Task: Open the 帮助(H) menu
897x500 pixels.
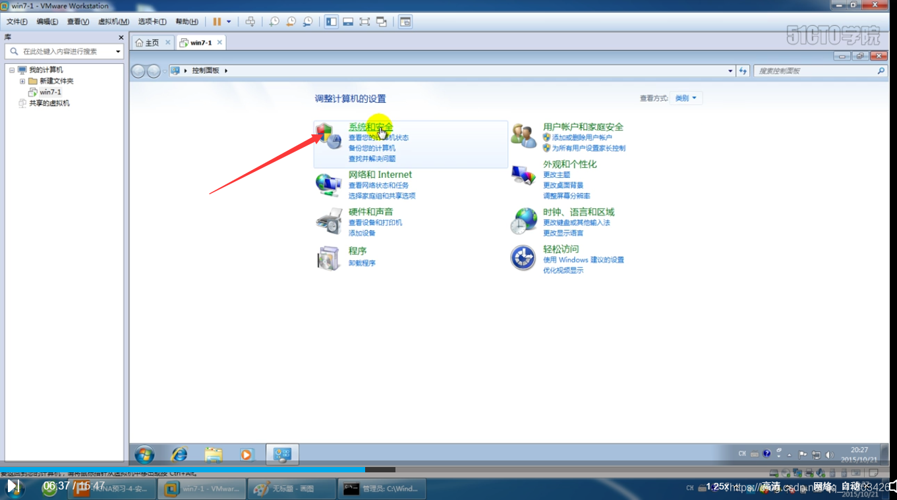Action: pyautogui.click(x=187, y=22)
